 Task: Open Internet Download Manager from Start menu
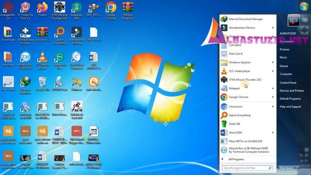pos(248,19)
